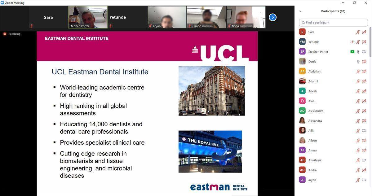Click Abdullah's camera-off icon

tap(364, 72)
